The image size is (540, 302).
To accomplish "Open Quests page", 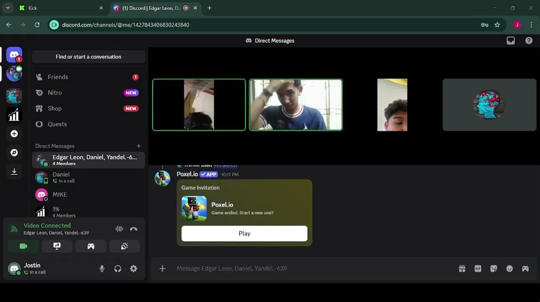I will [88, 124].
